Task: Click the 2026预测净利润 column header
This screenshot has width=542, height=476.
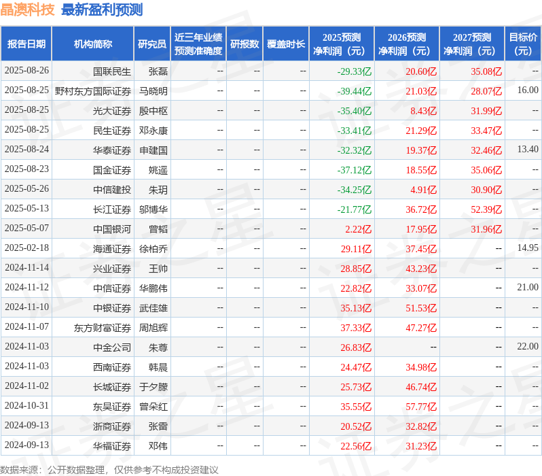Action: [x=407, y=44]
